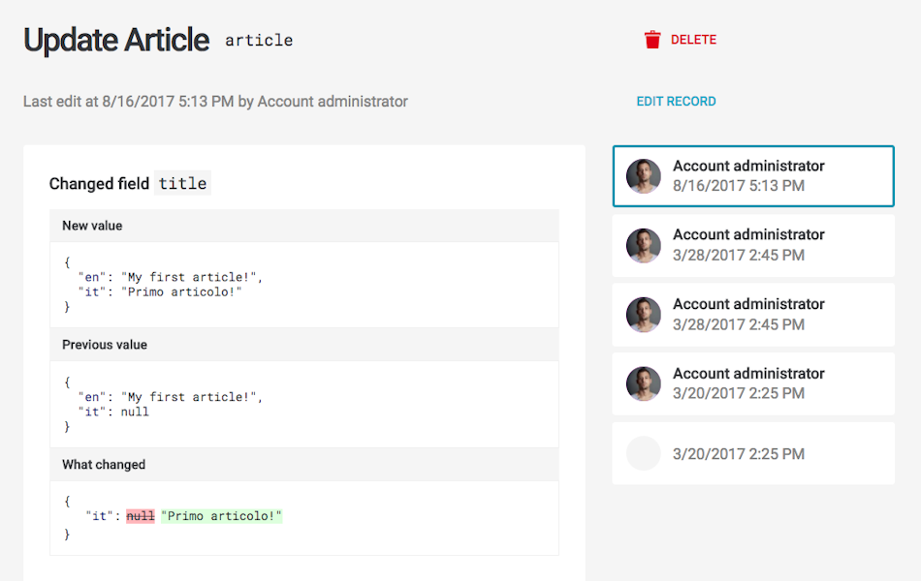Click the previous value JSON code block
Viewport: 921px width, 581px height.
tap(304, 405)
